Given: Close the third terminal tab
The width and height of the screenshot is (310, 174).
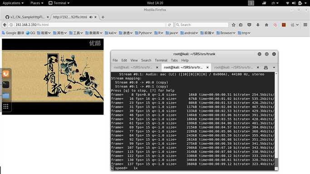Looking at the screenshot, I should [x=258, y=67].
